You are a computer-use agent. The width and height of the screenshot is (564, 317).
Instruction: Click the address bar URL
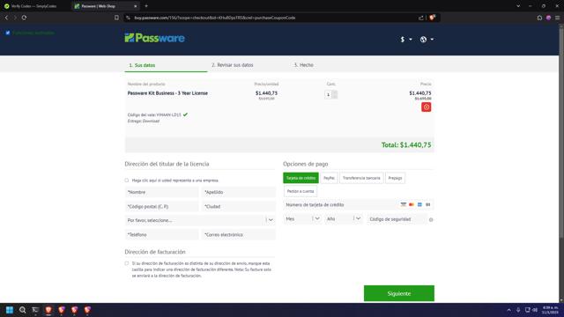(215, 18)
